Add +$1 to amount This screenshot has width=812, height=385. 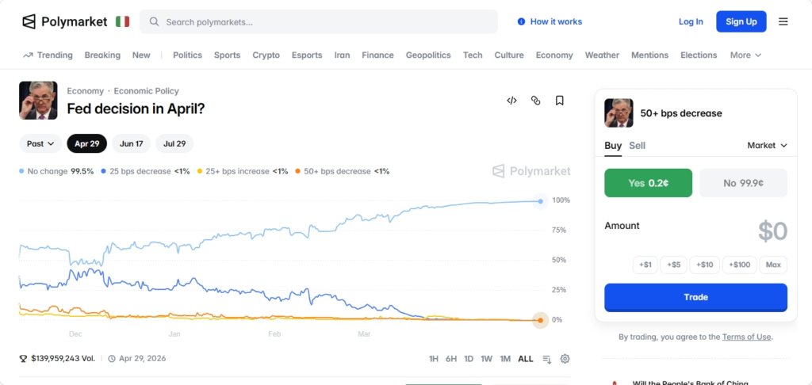(x=645, y=265)
